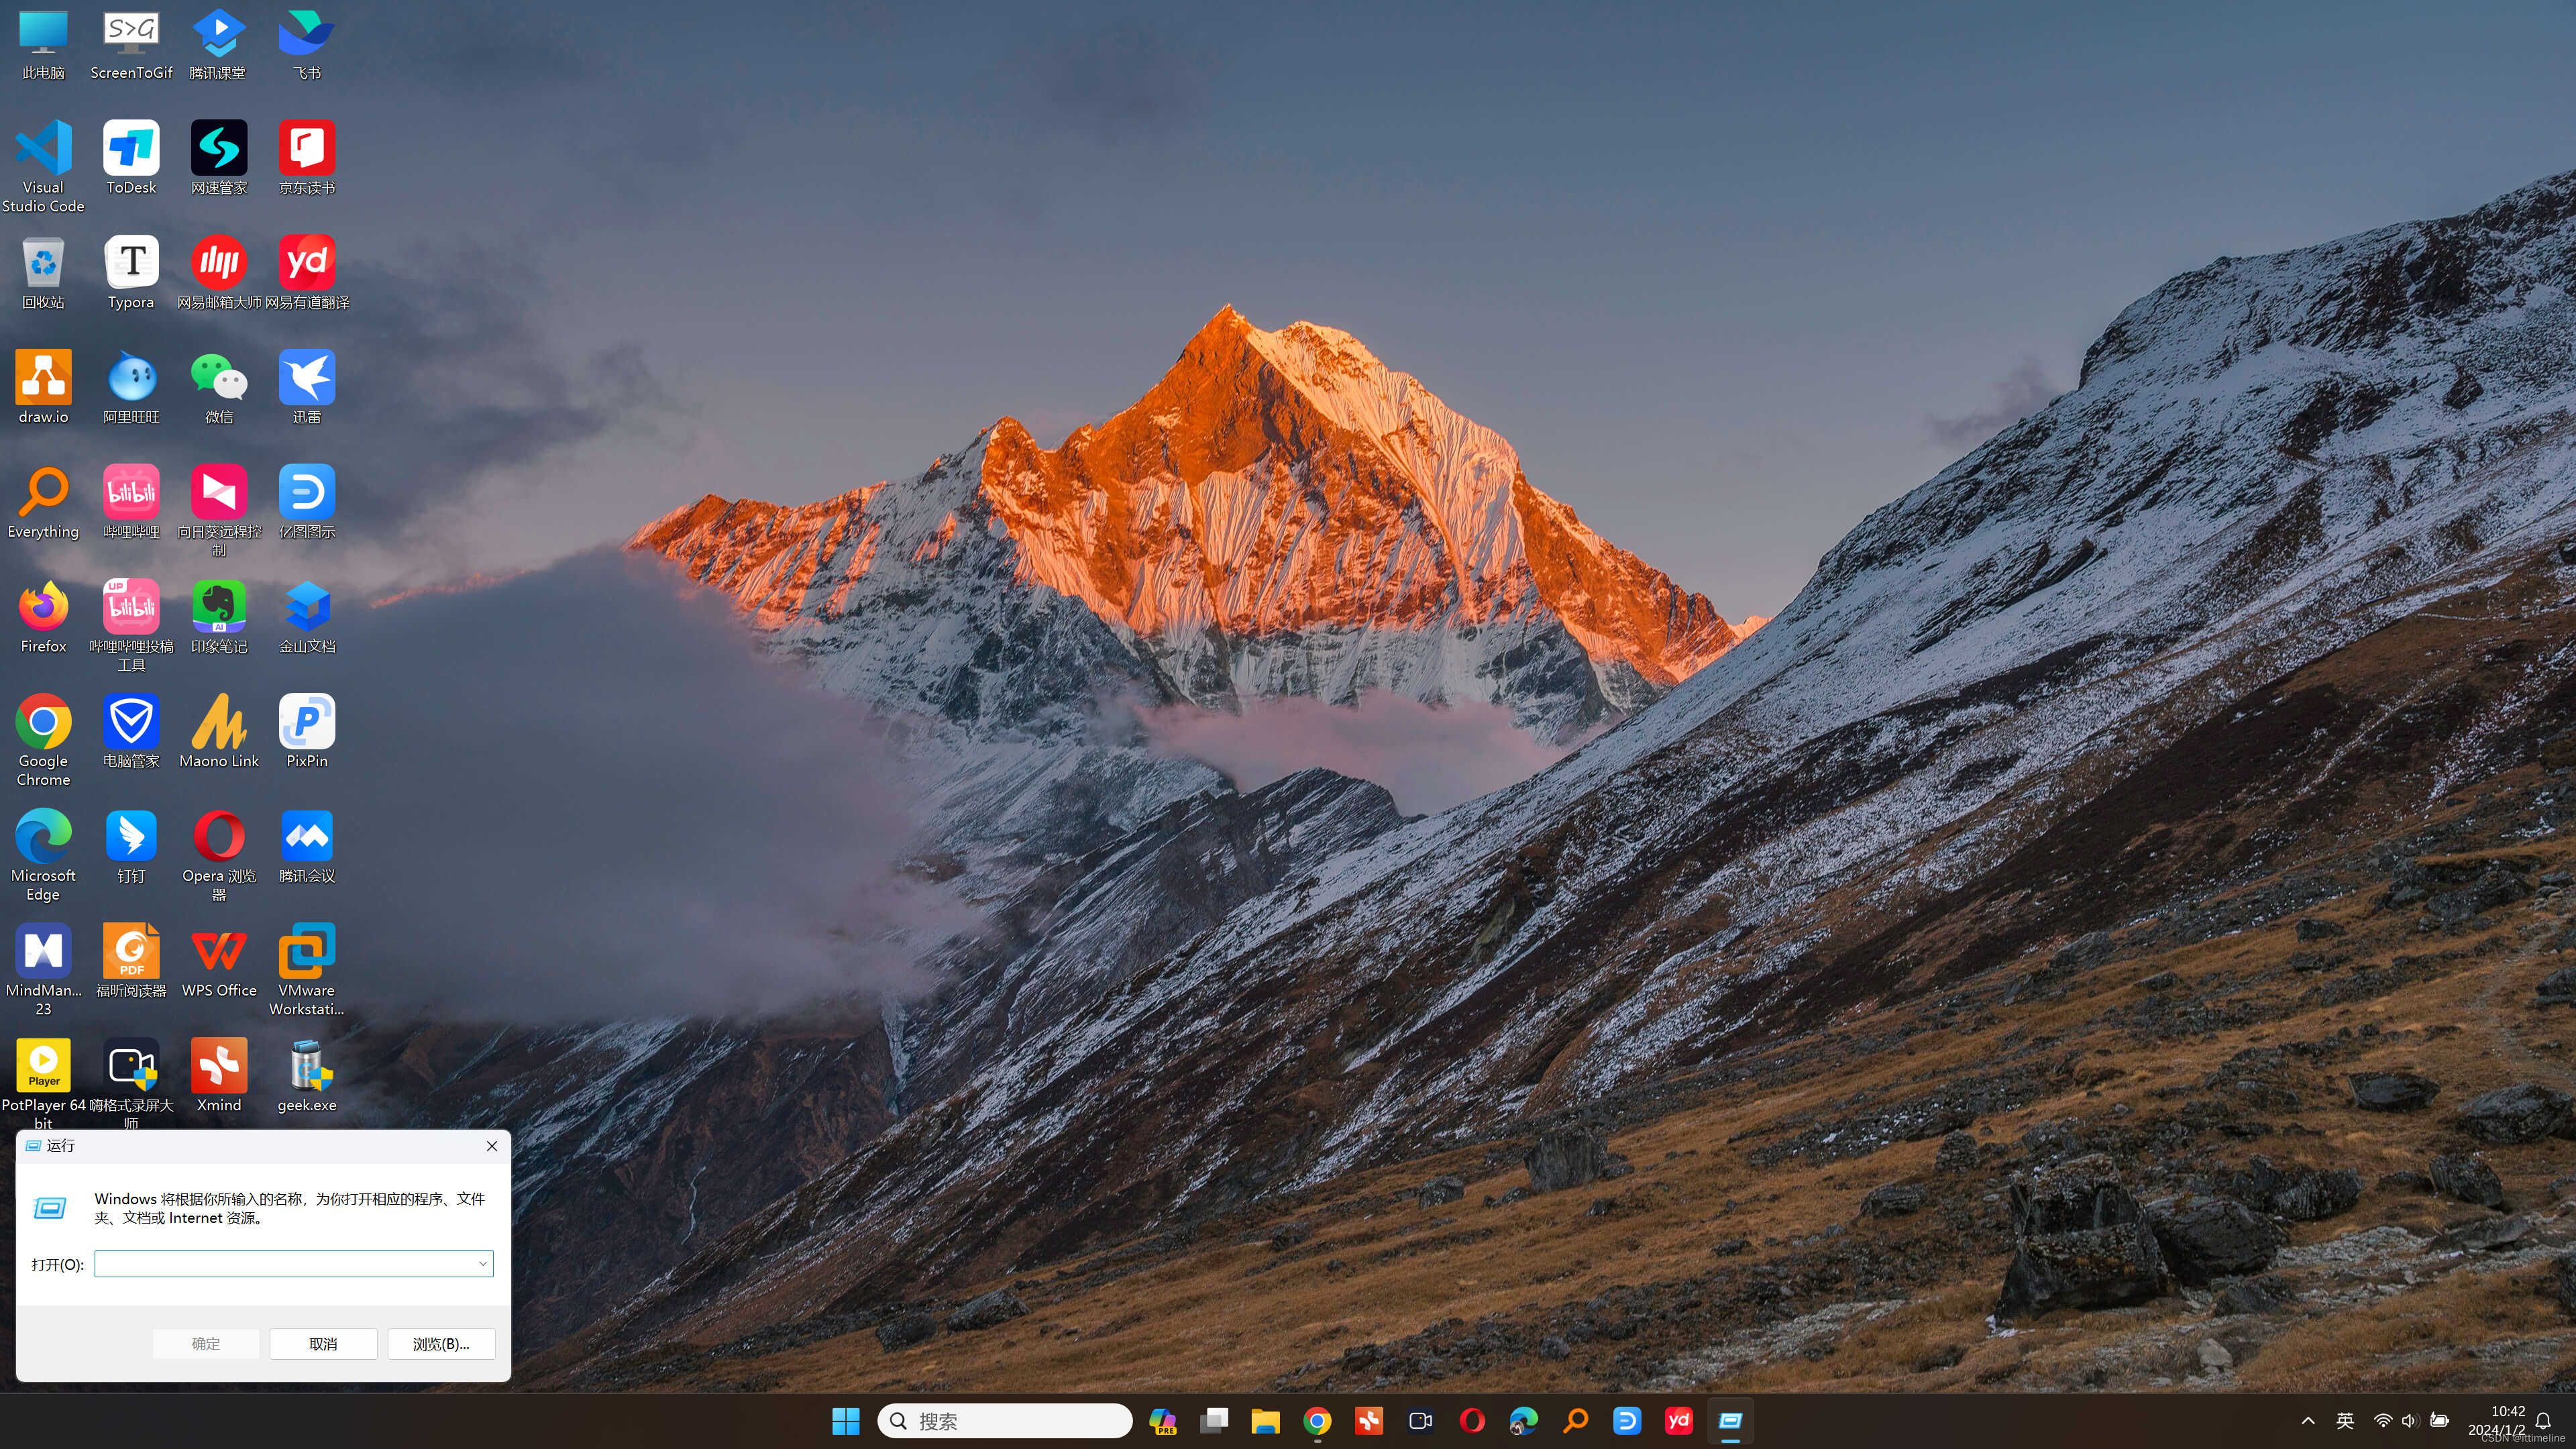Select the 电脑管家 desktop icon
This screenshot has width=2576, height=1449.
131,731
